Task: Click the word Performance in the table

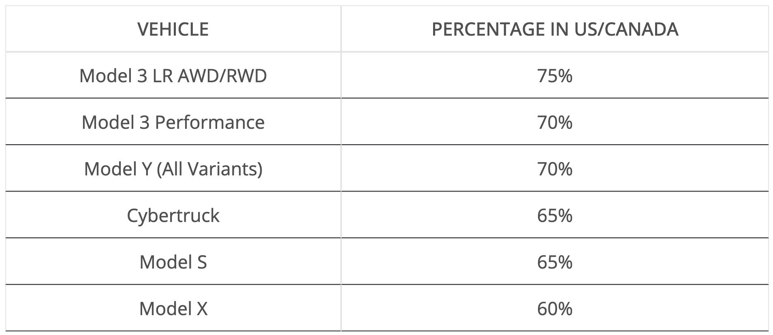Action: (209, 122)
